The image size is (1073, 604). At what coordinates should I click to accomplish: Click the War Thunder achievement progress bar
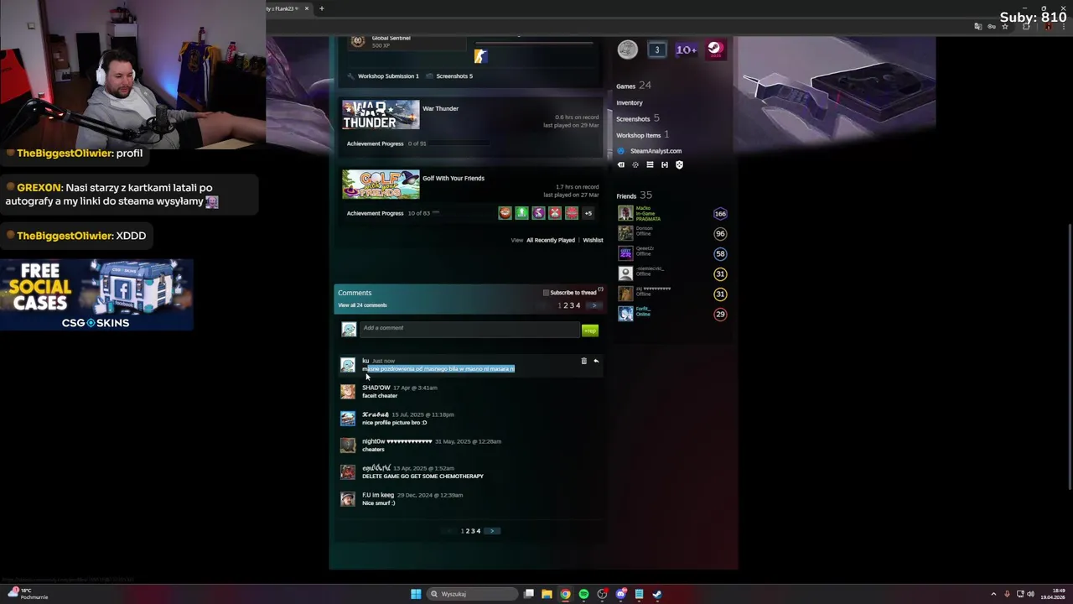[x=460, y=143]
